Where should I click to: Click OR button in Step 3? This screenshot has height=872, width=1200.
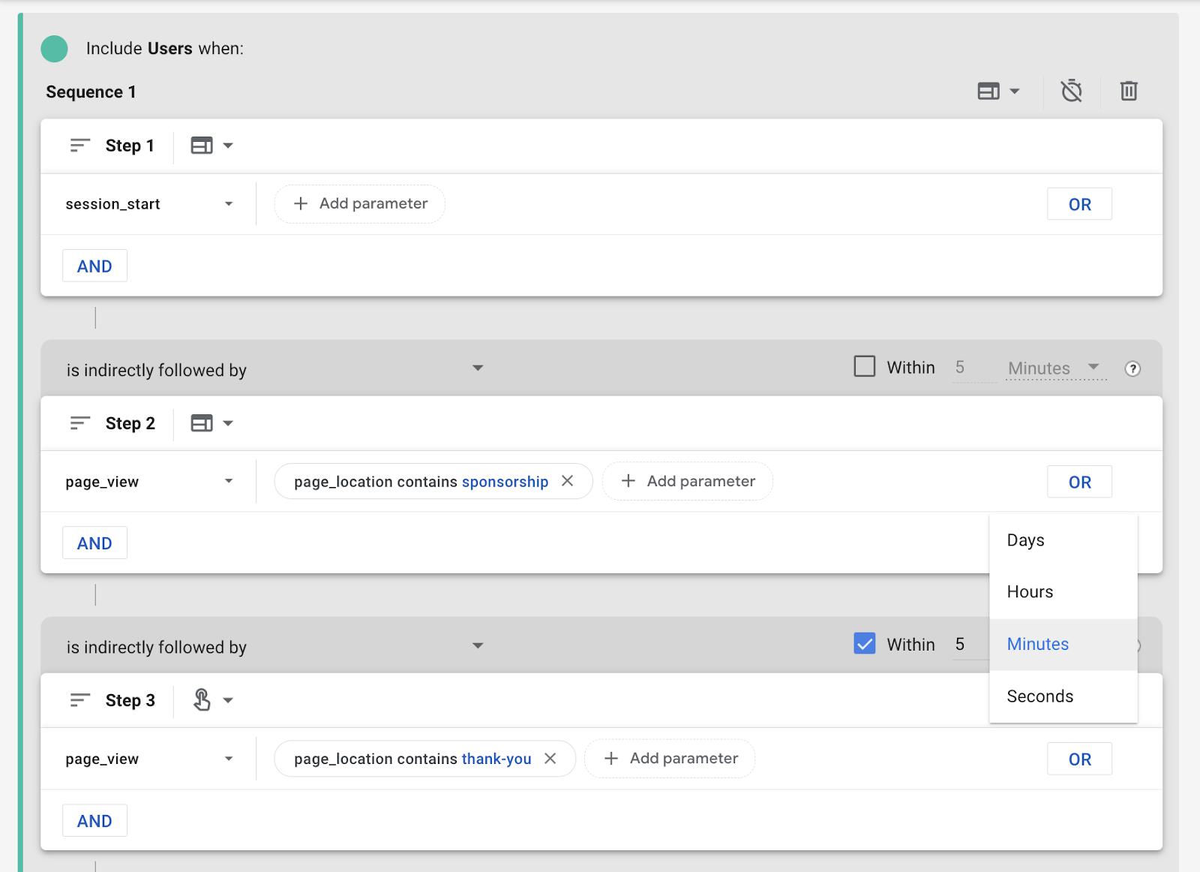[x=1079, y=759]
